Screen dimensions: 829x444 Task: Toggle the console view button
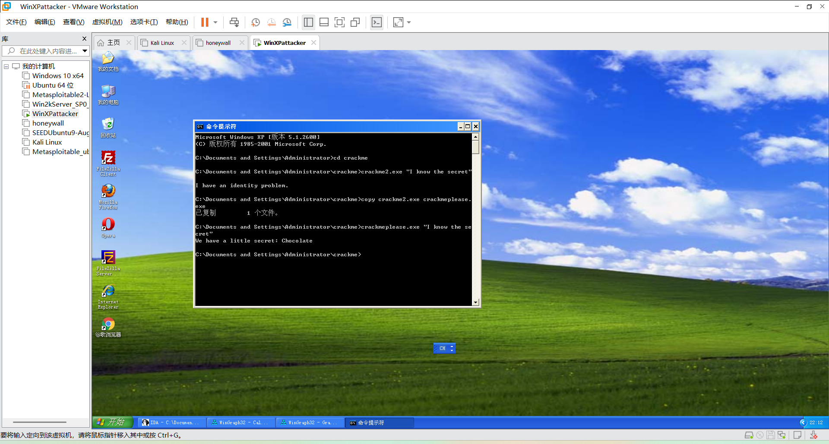coord(377,22)
